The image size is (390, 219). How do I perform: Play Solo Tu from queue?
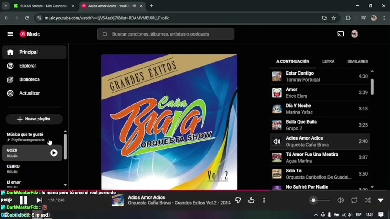click(x=320, y=174)
